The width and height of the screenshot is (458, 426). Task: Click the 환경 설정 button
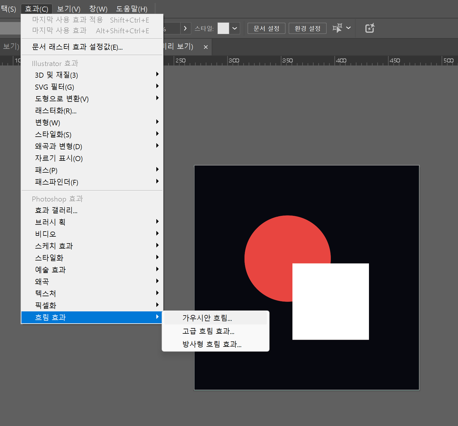[x=308, y=28]
